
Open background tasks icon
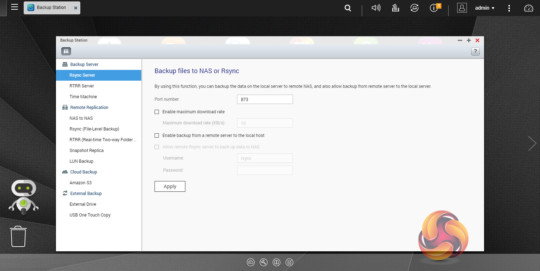(x=395, y=8)
